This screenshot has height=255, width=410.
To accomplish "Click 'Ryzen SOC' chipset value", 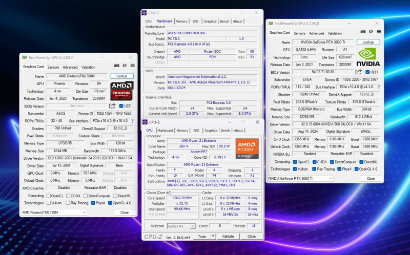I will [x=212, y=52].
